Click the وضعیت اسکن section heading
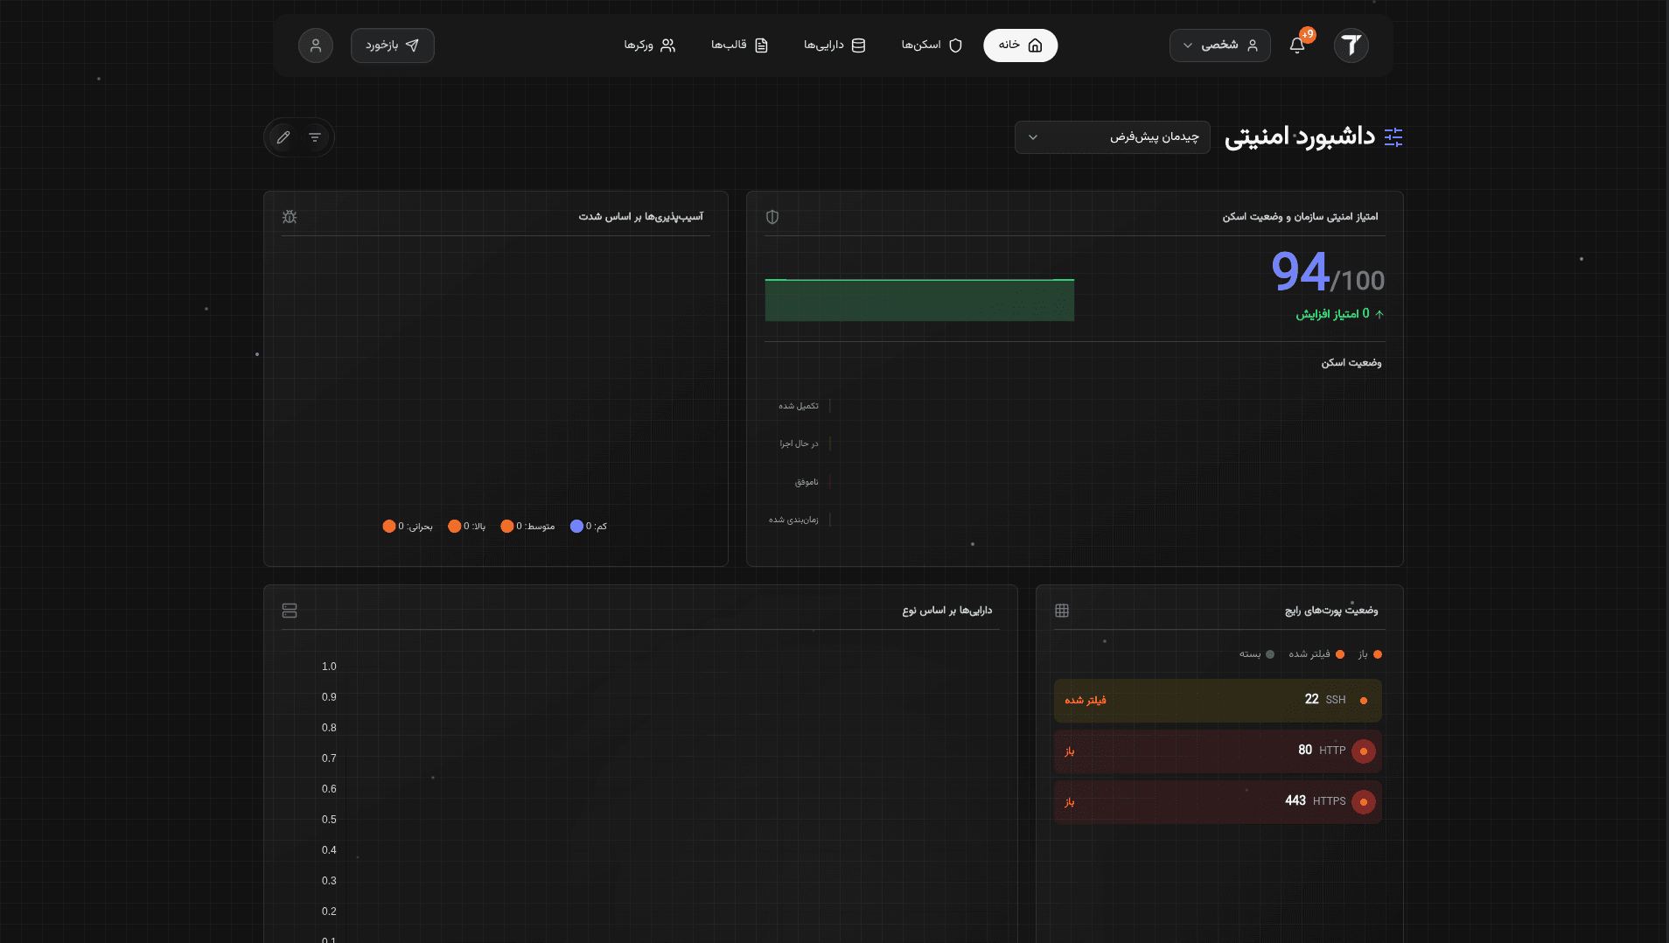Screen dimensions: 1669x943 click(x=1351, y=363)
